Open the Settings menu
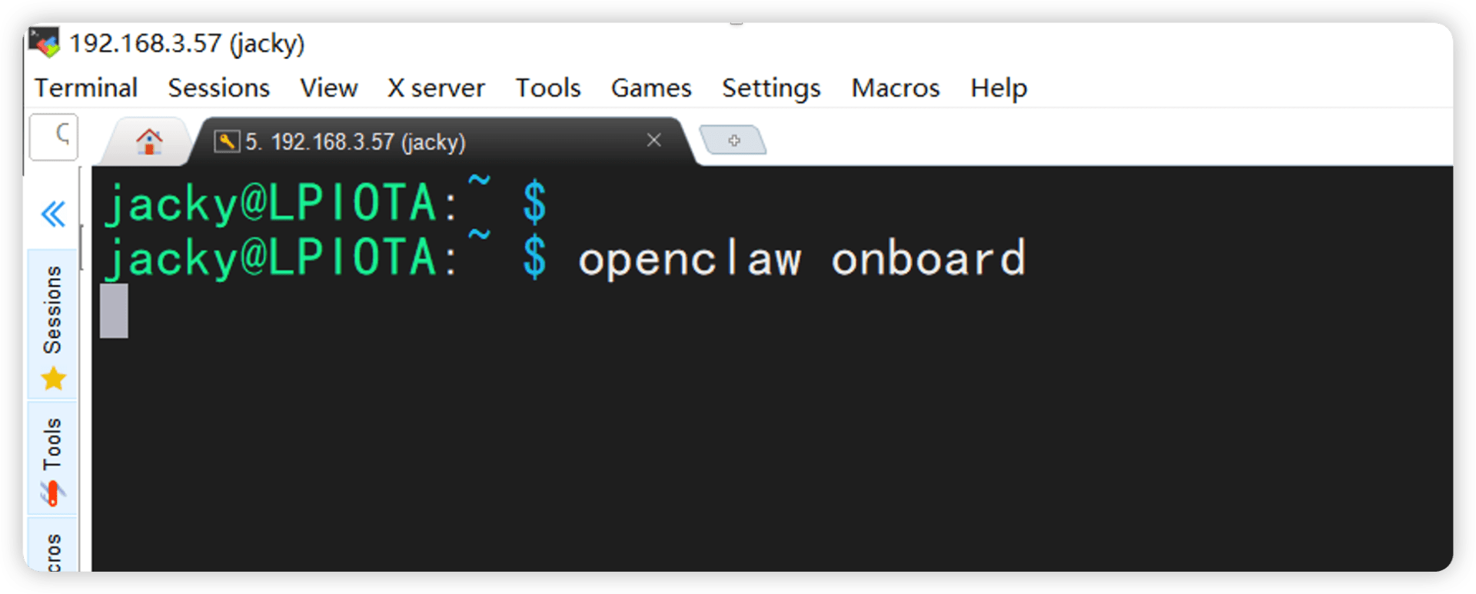 [x=771, y=88]
